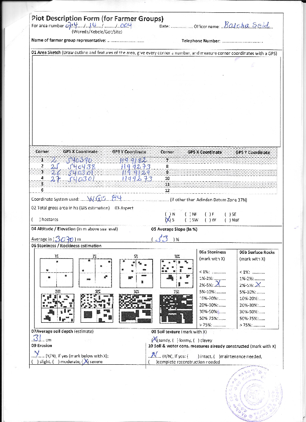306x422 pixels.
Task: Click the '01 Area Sketch' heading
Action: click(x=46, y=52)
